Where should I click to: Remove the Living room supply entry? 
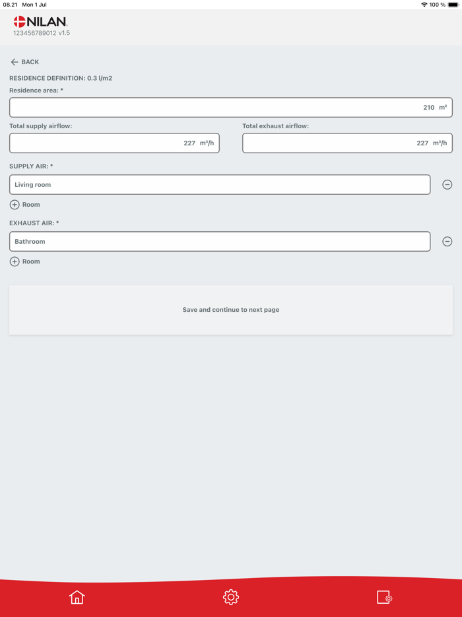[447, 185]
